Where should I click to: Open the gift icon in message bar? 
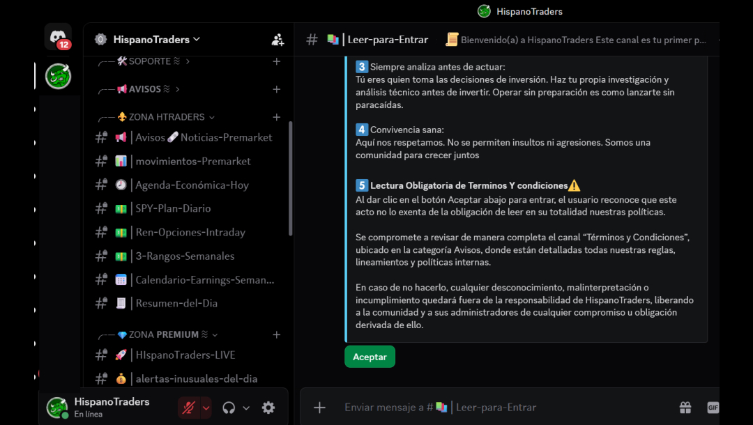pyautogui.click(x=685, y=408)
